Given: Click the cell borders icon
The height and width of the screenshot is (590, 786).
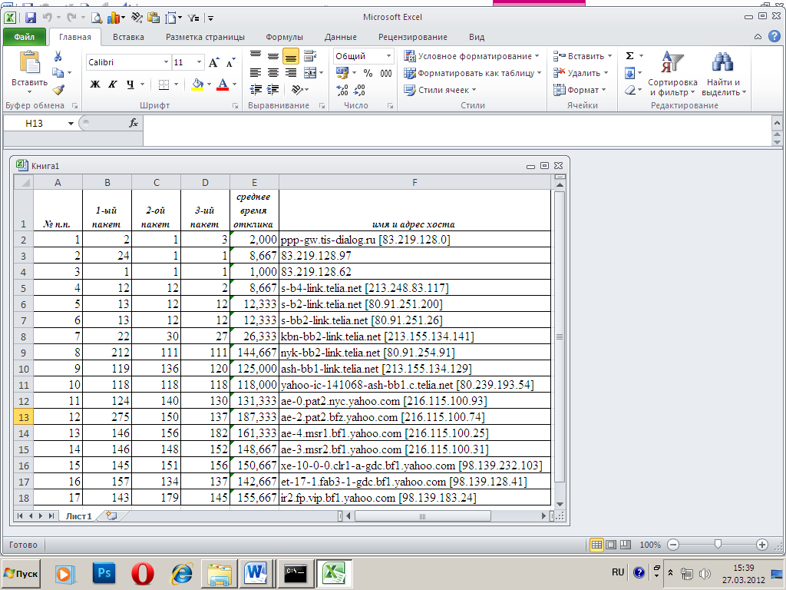Looking at the screenshot, I should 163,85.
